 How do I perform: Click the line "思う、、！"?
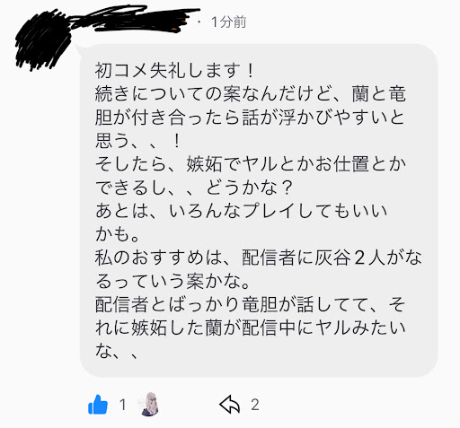(x=137, y=141)
